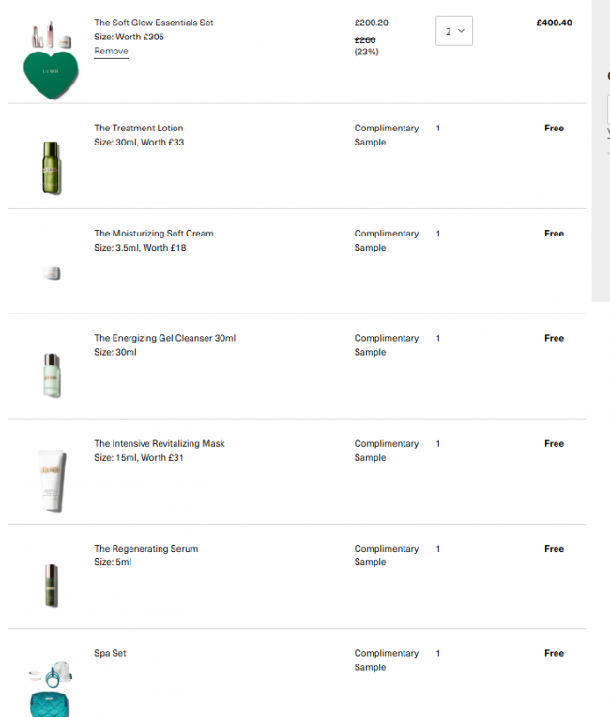The height and width of the screenshot is (717, 610).
Task: Click The Moisturizing Soft Cream jar image
Action: tap(52, 273)
